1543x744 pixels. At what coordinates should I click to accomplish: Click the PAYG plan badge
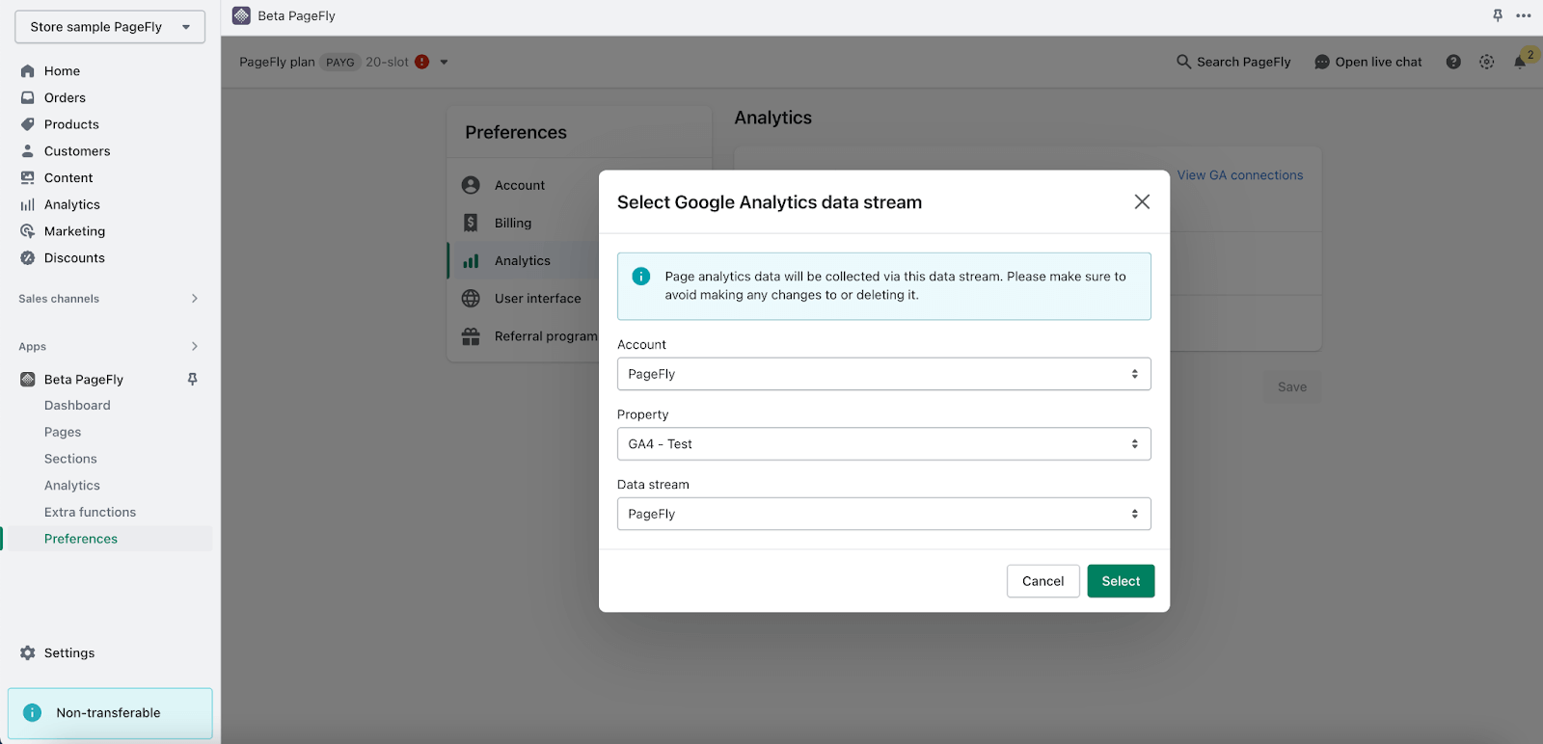coord(339,62)
